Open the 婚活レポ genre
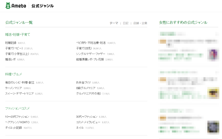The width and height of the screenshot is (222, 139). [10, 59]
